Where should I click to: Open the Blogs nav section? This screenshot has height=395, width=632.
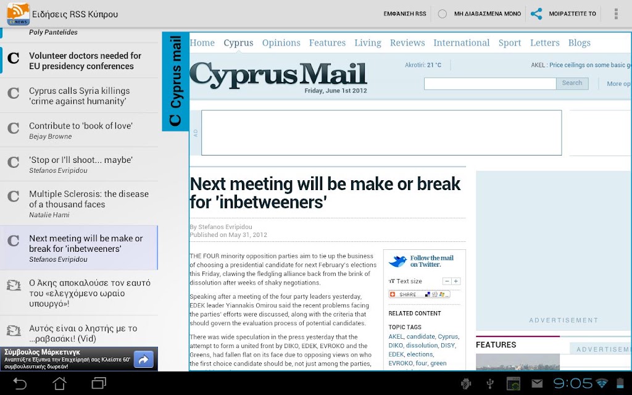579,43
